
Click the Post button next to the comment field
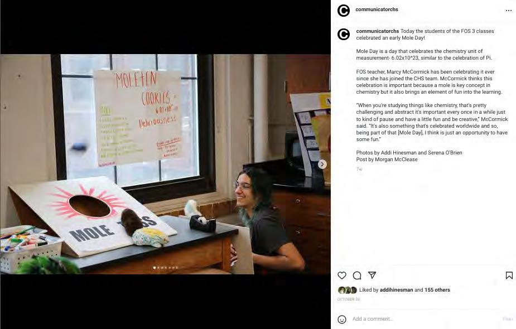(508, 319)
